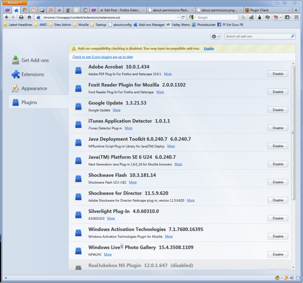Switch to the about-permissions ffext tab
Image resolution: width=303 pixels, height=283 pixels.
point(171,10)
